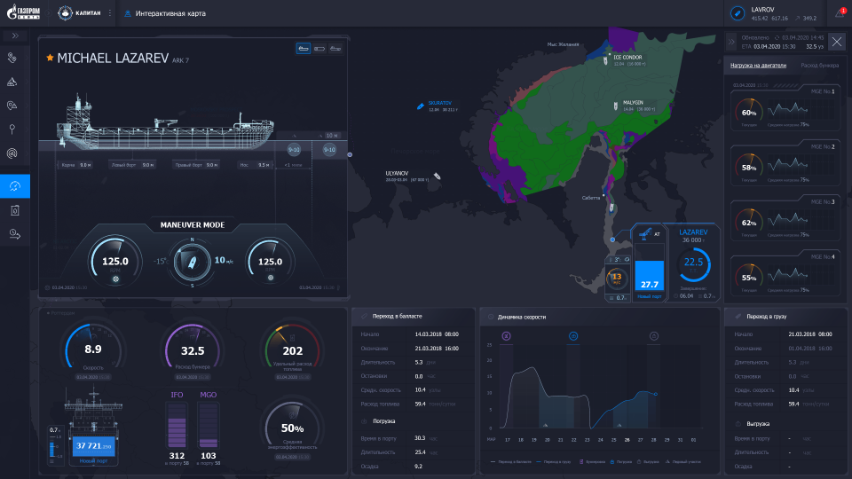Click day 26 on the speed chart axis

[627, 439]
